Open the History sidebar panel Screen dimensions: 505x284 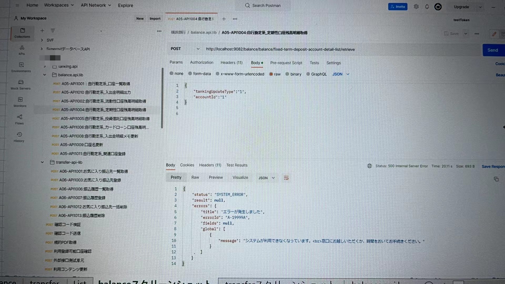click(x=19, y=137)
